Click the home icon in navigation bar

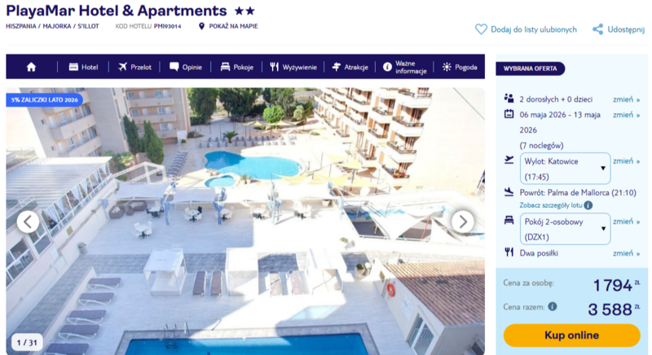31,67
